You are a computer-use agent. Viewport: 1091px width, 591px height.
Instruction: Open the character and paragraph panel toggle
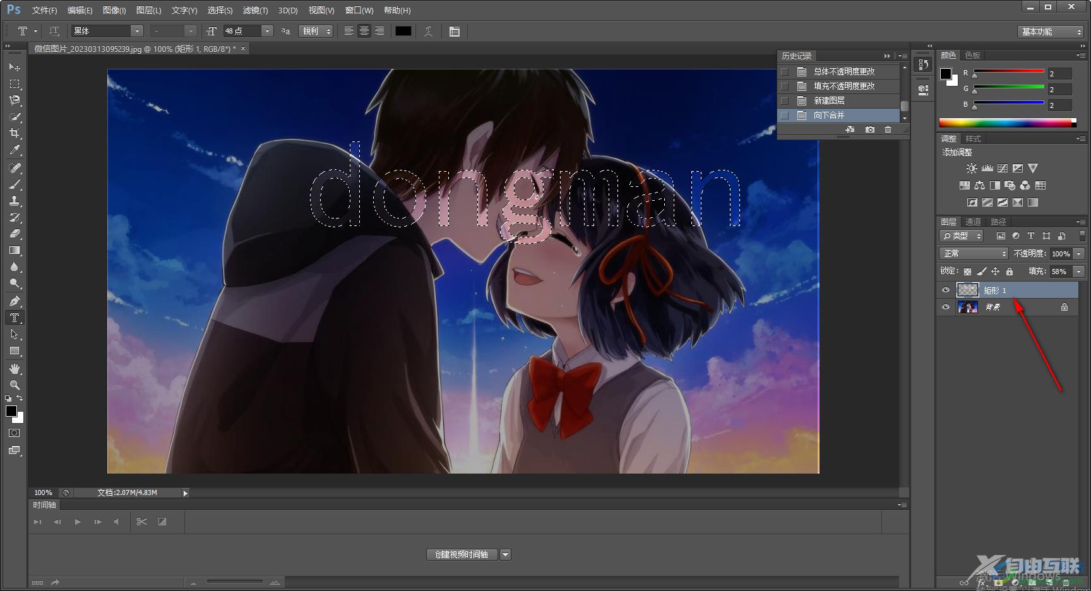(x=454, y=31)
